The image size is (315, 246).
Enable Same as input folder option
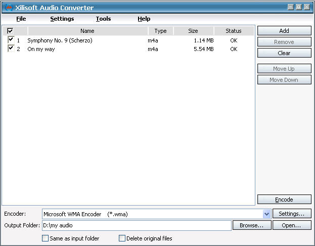point(45,238)
